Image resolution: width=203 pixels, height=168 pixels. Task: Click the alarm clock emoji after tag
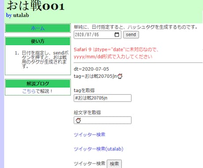[x=120, y=76]
